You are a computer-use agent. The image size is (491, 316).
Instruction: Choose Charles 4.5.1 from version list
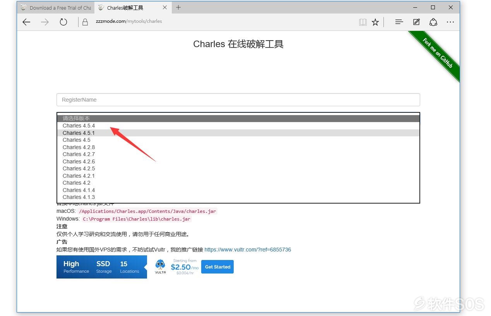click(x=238, y=133)
